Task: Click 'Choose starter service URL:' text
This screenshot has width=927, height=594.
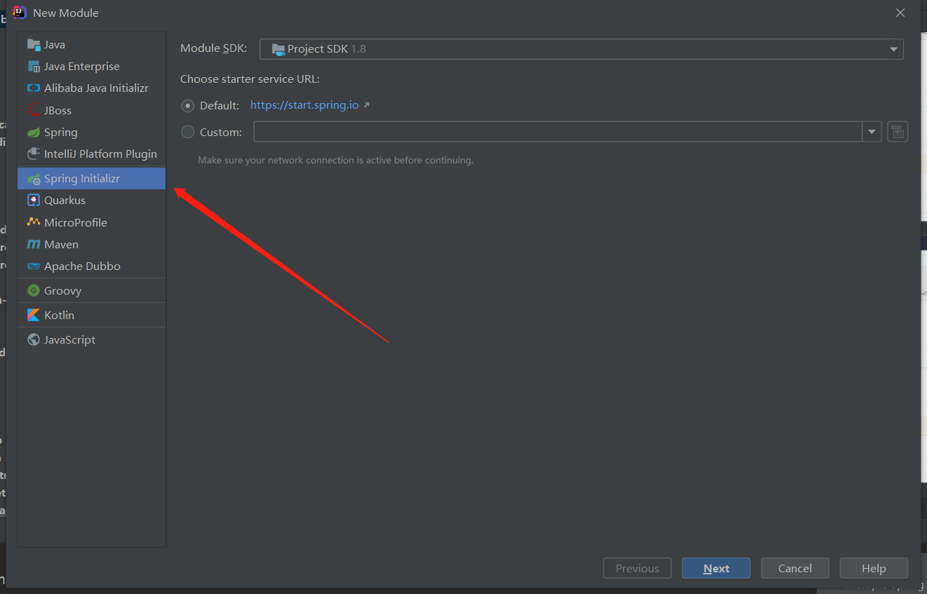Action: pos(250,79)
